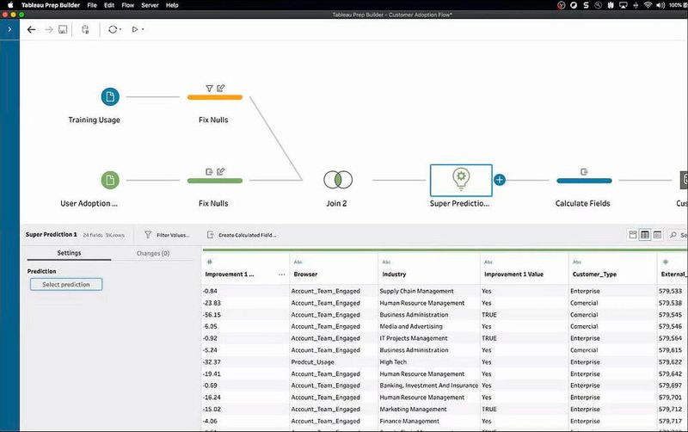Open the File menu
The height and width of the screenshot is (432, 688).
pyautogui.click(x=92, y=5)
